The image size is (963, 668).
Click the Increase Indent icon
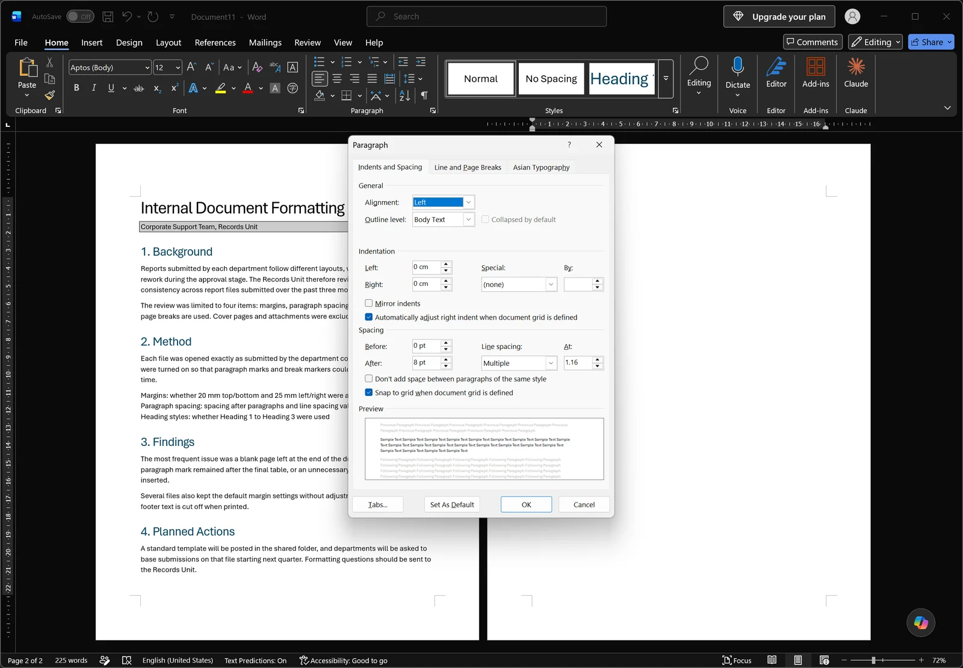pos(421,62)
